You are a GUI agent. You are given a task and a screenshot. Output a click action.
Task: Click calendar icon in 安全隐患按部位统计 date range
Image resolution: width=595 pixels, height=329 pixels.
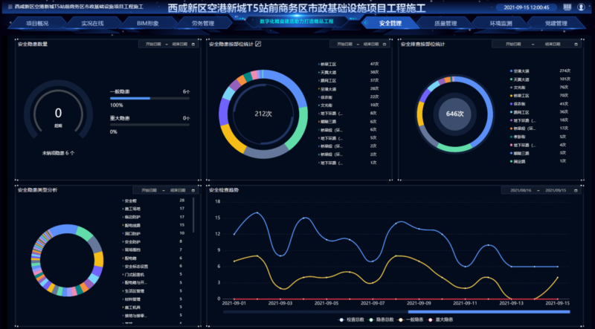tap(385, 44)
